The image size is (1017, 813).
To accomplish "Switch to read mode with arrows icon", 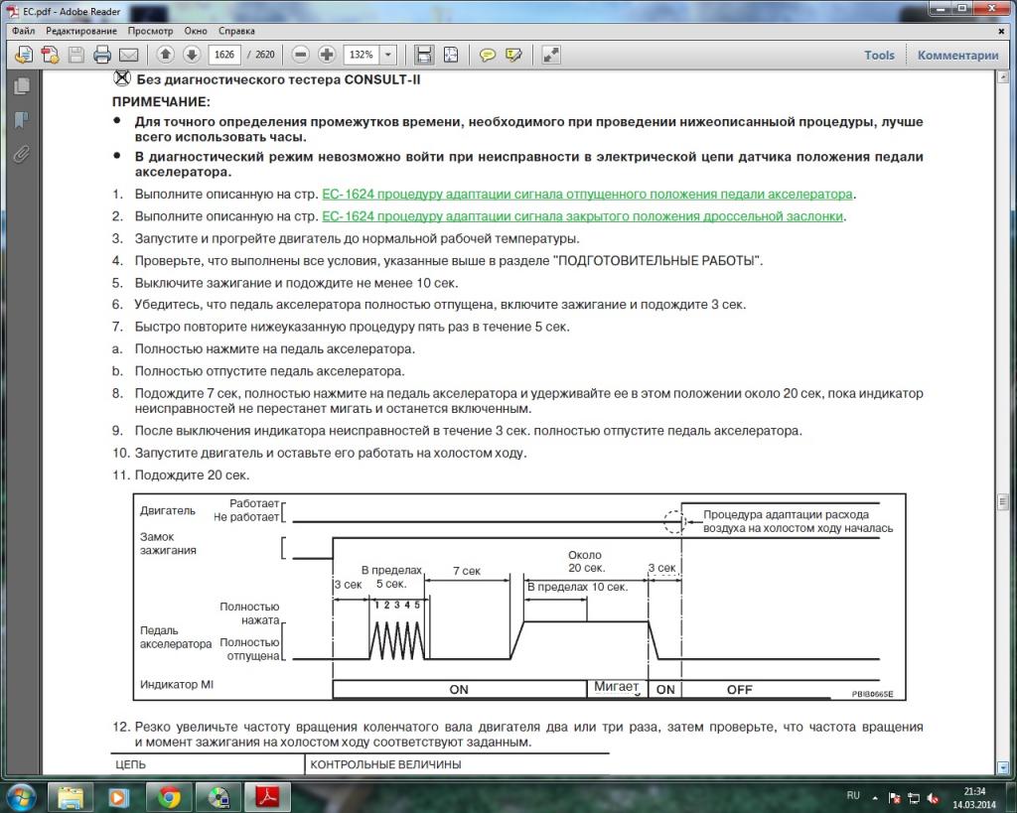I will click(x=551, y=55).
